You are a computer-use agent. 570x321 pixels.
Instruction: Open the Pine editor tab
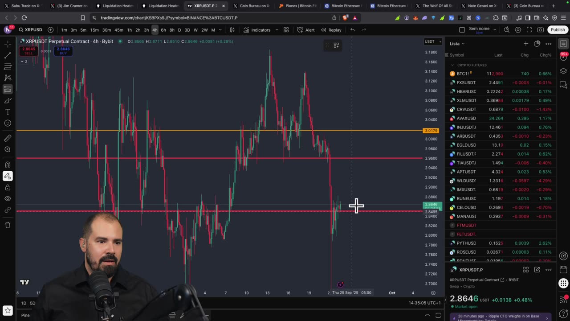pyautogui.click(x=25, y=315)
